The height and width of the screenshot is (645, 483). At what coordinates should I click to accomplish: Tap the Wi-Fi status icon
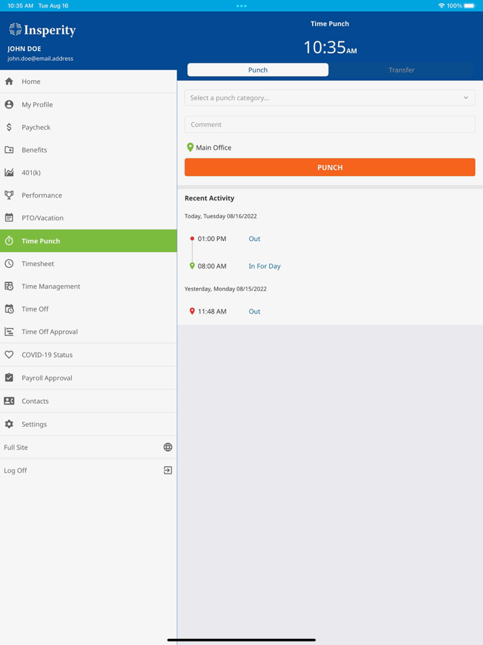click(442, 6)
